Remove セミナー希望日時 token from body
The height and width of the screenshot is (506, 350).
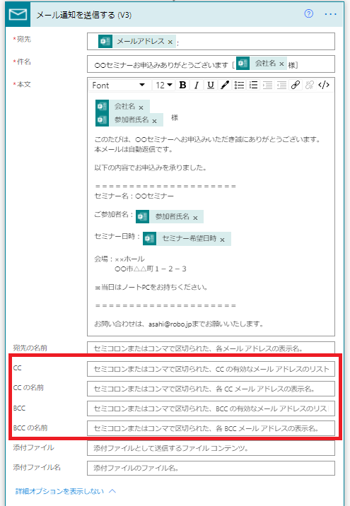(222, 240)
